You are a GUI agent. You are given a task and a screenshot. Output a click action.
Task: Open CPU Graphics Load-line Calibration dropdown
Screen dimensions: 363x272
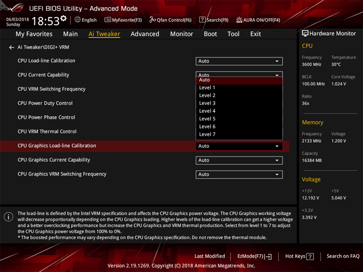click(239, 146)
